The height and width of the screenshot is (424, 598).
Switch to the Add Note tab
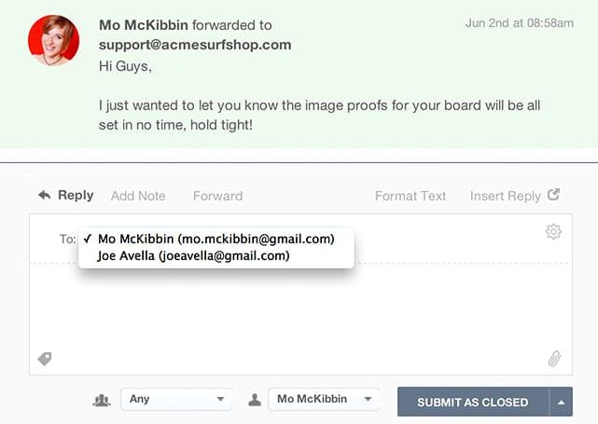(138, 196)
